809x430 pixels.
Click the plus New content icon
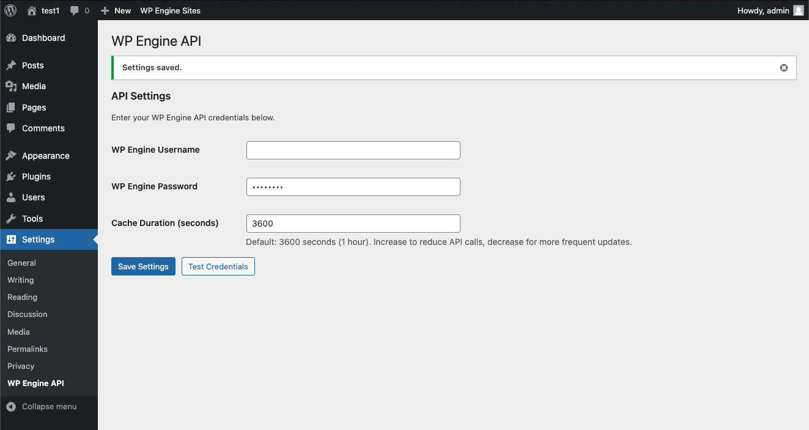pyautogui.click(x=105, y=10)
